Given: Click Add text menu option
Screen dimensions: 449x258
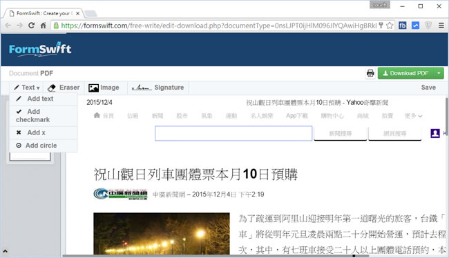Looking at the screenshot, I should click(x=44, y=99).
